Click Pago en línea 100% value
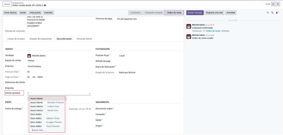The image size is (283, 135). coord(40,77)
